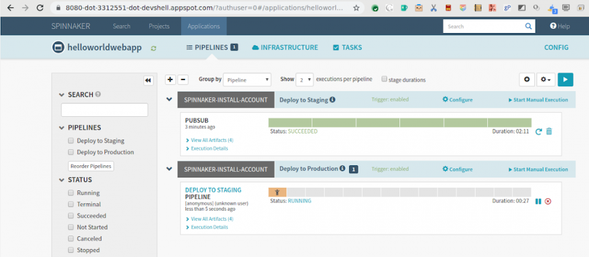
Task: Delete the PUBSUB execution with the trash icon
Action: [x=549, y=132]
